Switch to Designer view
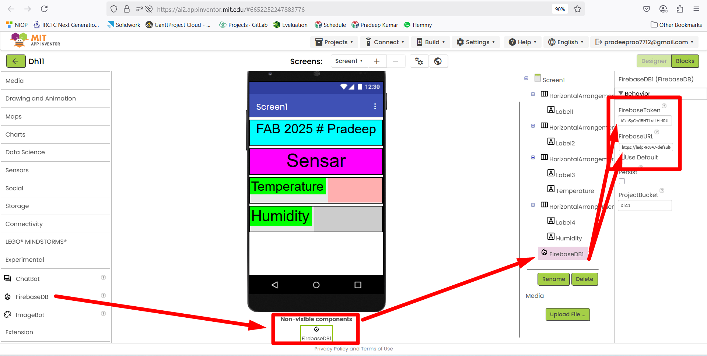707x356 pixels. [x=654, y=61]
